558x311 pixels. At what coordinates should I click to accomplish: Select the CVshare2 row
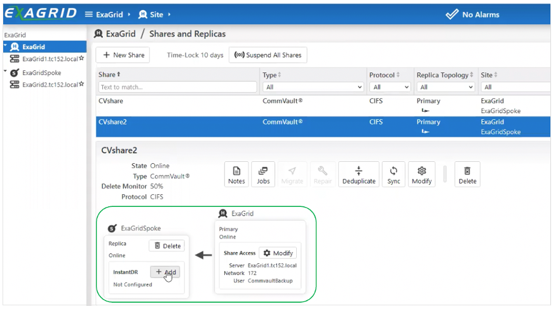pos(323,126)
